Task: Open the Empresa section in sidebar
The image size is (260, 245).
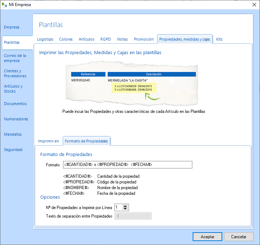Action: point(11,27)
